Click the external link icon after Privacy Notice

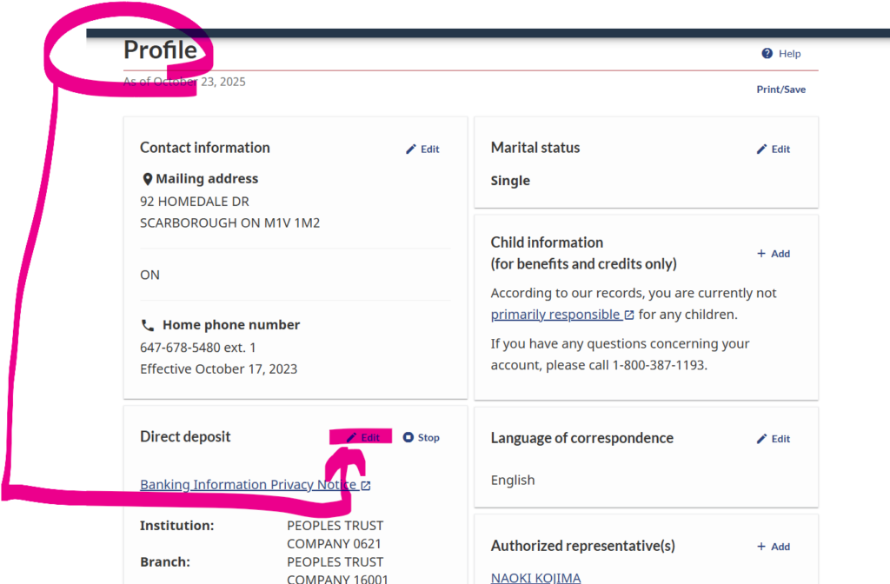(366, 486)
